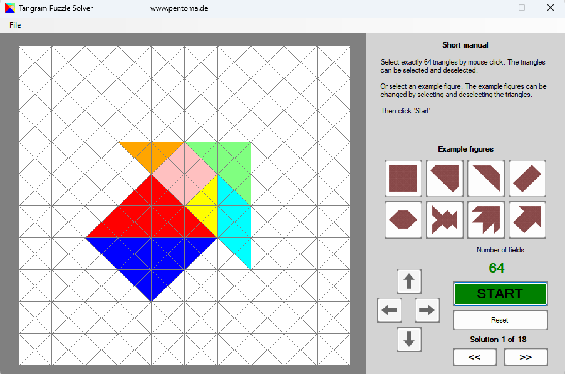Select the square example figure
The image size is (565, 374).
pyautogui.click(x=403, y=179)
